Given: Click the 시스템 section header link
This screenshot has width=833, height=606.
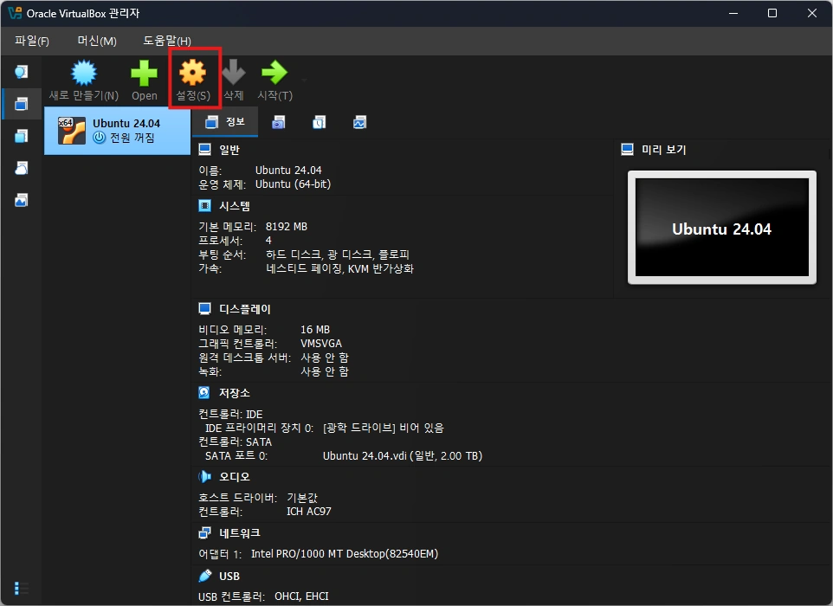Looking at the screenshot, I should (x=235, y=206).
